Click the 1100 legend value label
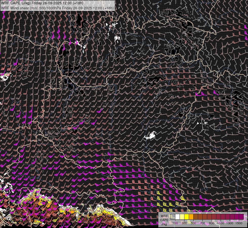The image size is (248, 228). [x=221, y=223]
